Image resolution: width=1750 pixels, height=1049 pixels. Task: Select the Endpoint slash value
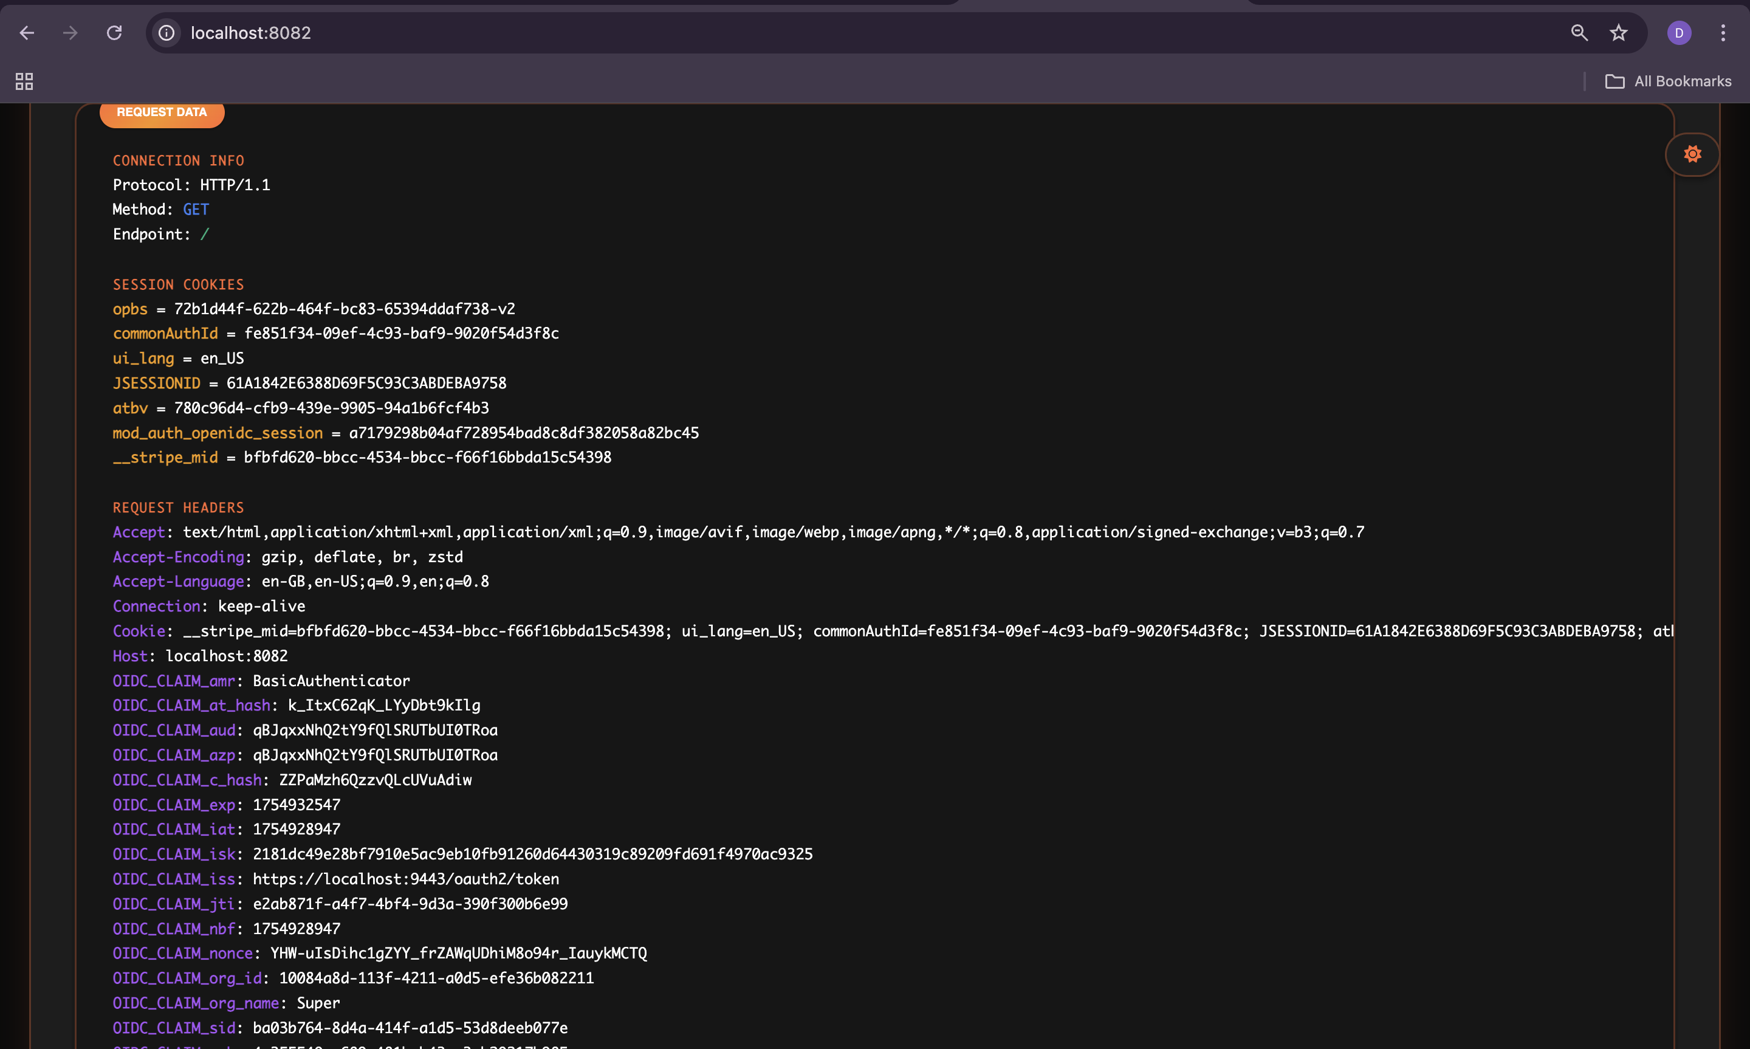(205, 235)
